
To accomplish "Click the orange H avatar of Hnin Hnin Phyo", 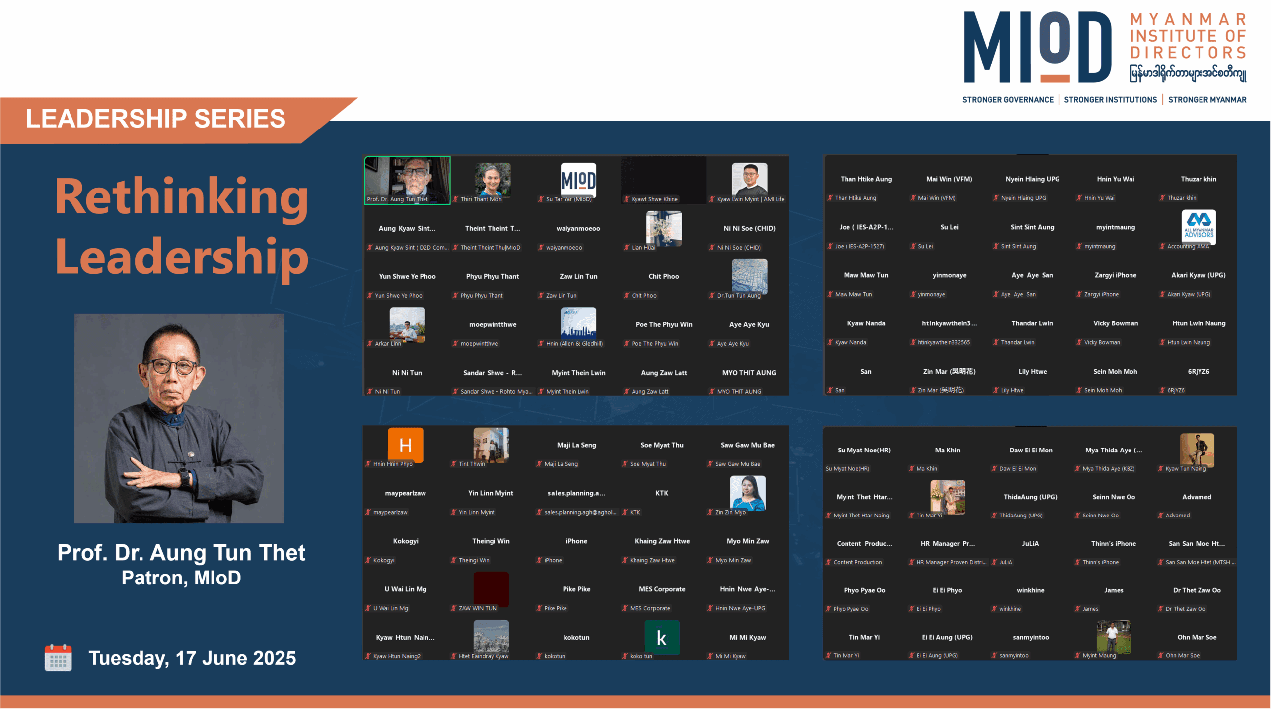I will (405, 445).
